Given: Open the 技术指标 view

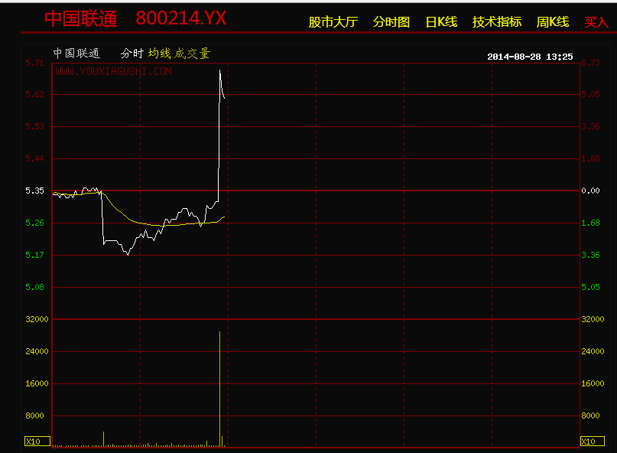Looking at the screenshot, I should 497,22.
